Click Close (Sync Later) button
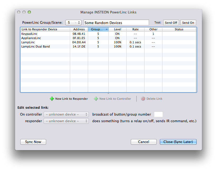 tap(178, 142)
